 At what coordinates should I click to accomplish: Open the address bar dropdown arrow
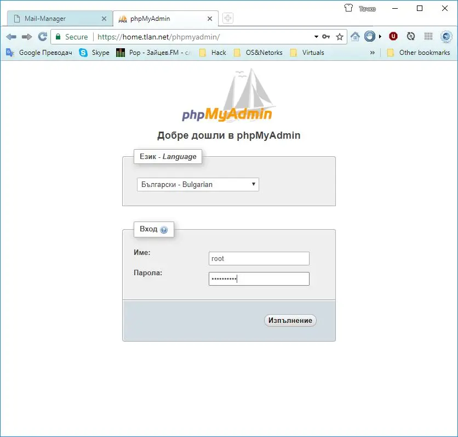point(316,37)
